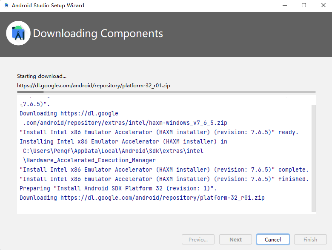
Task: Click the Finish button
Action: point(310,239)
